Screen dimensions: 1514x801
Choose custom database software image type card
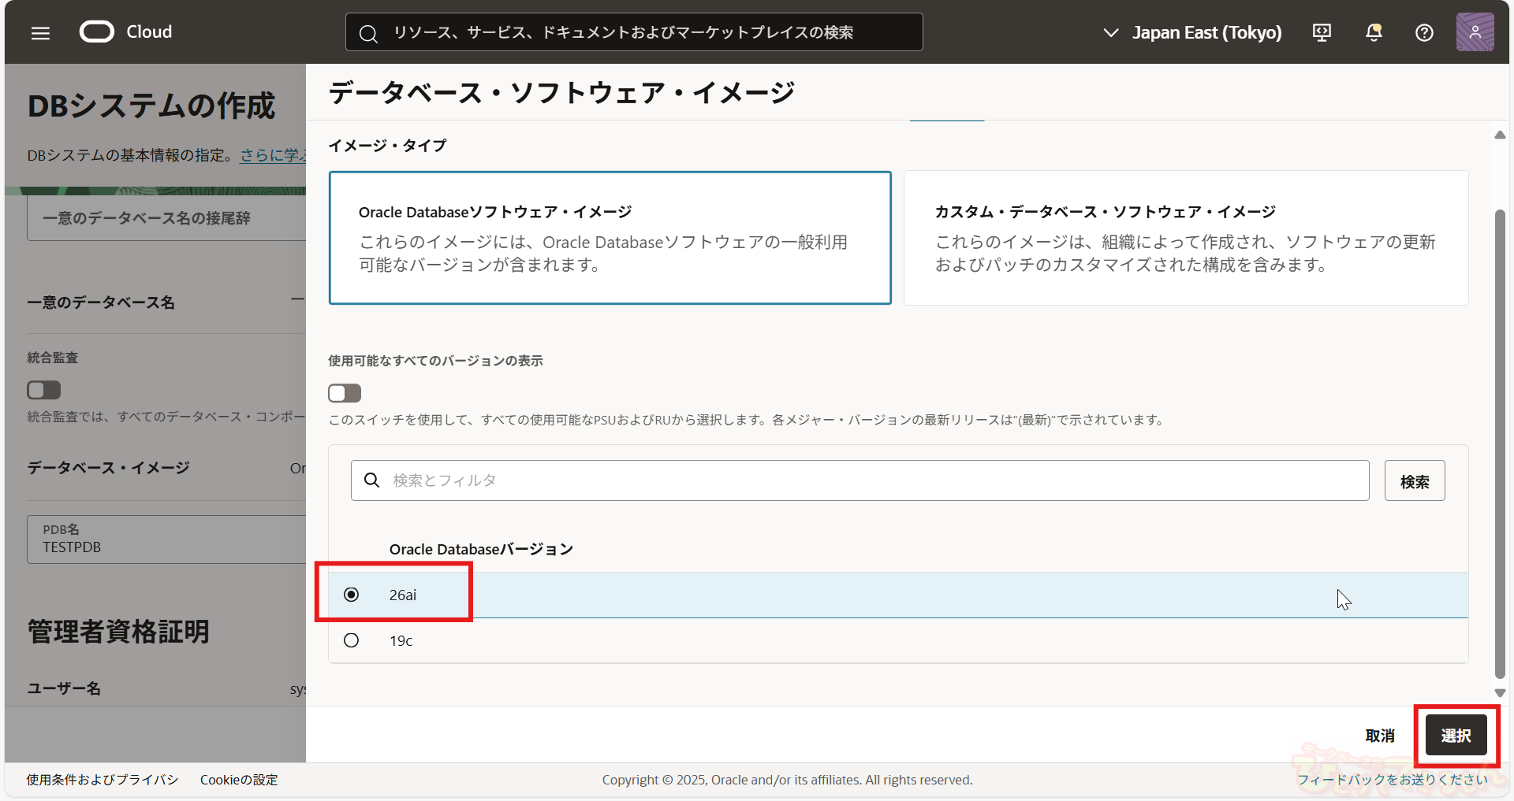1185,238
